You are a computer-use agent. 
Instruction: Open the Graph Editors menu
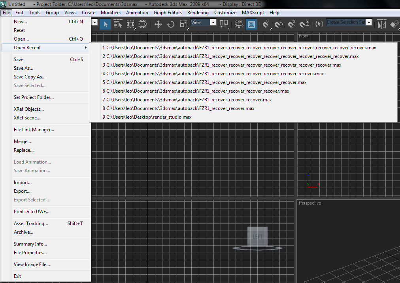(168, 13)
